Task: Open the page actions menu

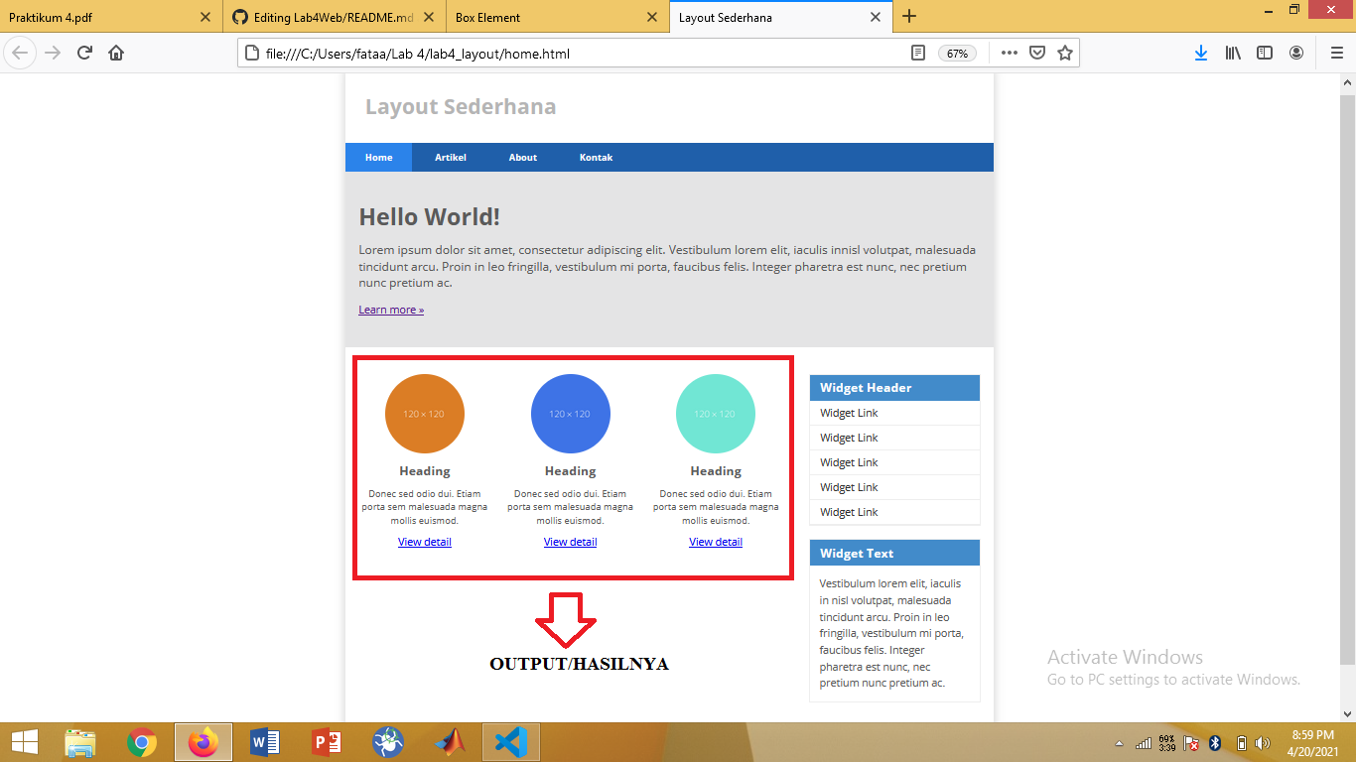Action: click(1008, 53)
